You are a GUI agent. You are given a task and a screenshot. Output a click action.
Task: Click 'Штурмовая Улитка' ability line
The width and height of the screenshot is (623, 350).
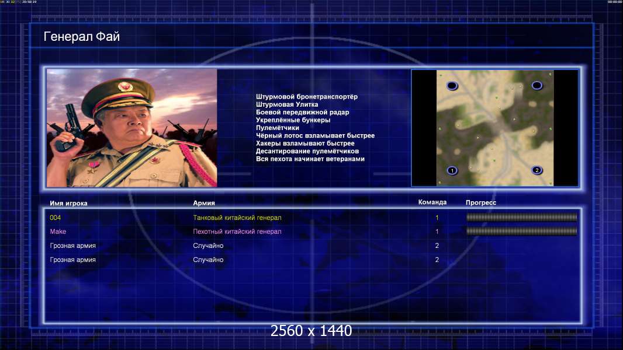pyautogui.click(x=287, y=104)
